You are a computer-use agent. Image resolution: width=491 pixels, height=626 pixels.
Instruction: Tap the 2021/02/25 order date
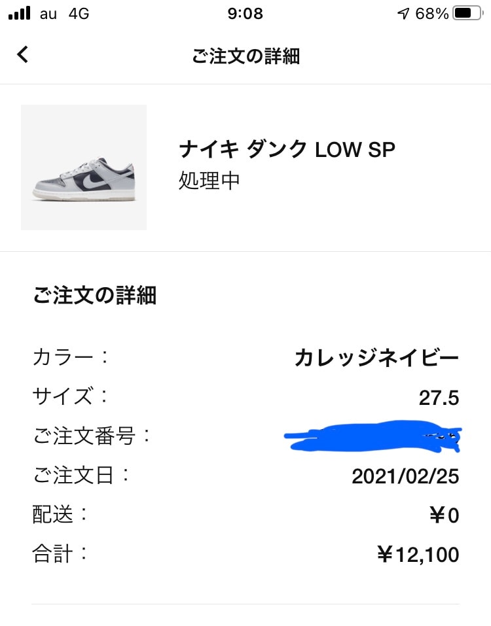pyautogui.click(x=405, y=476)
